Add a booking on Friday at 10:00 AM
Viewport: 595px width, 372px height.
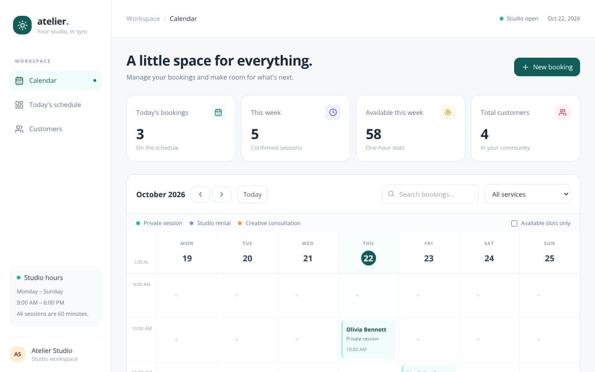click(x=418, y=339)
